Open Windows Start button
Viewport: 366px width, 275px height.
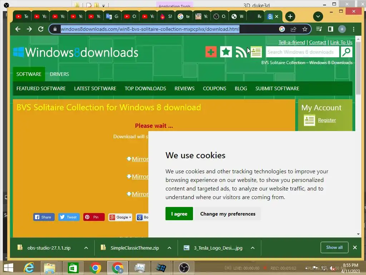(x=9, y=268)
